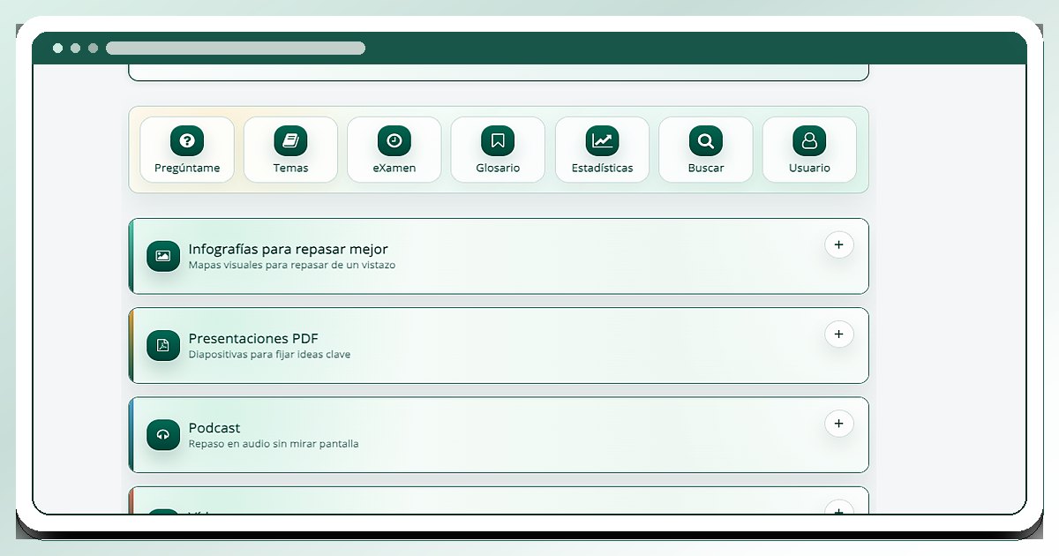Viewport: 1059px width, 556px height.
Task: Click the browser address bar
Action: tap(236, 48)
